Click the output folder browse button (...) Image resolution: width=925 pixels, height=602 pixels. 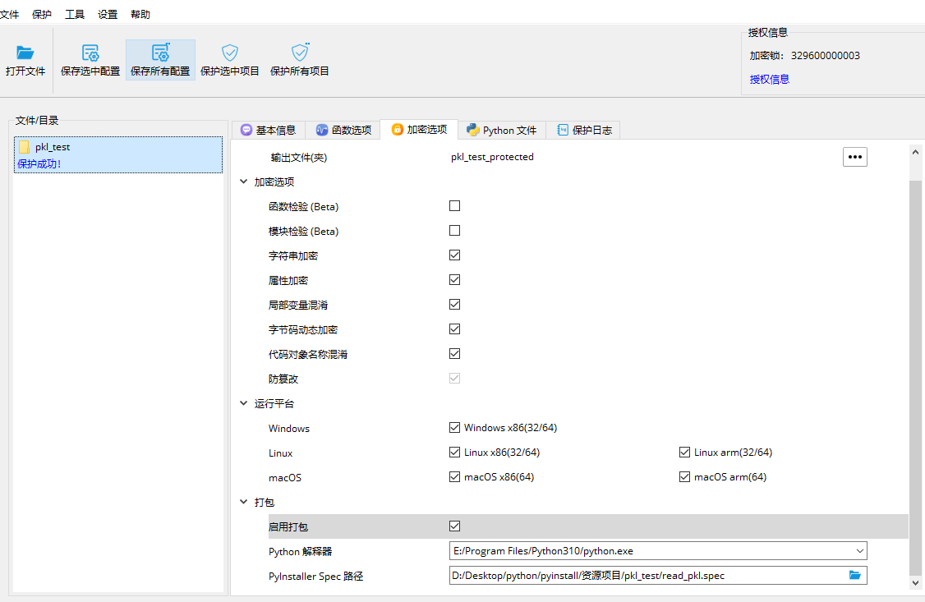pos(855,157)
